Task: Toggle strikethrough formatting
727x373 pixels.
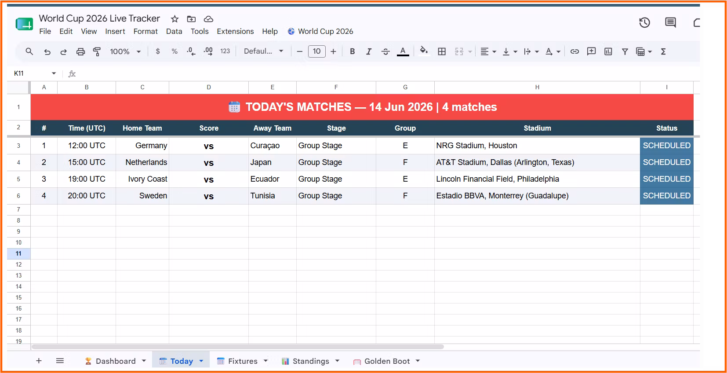Action: point(385,51)
